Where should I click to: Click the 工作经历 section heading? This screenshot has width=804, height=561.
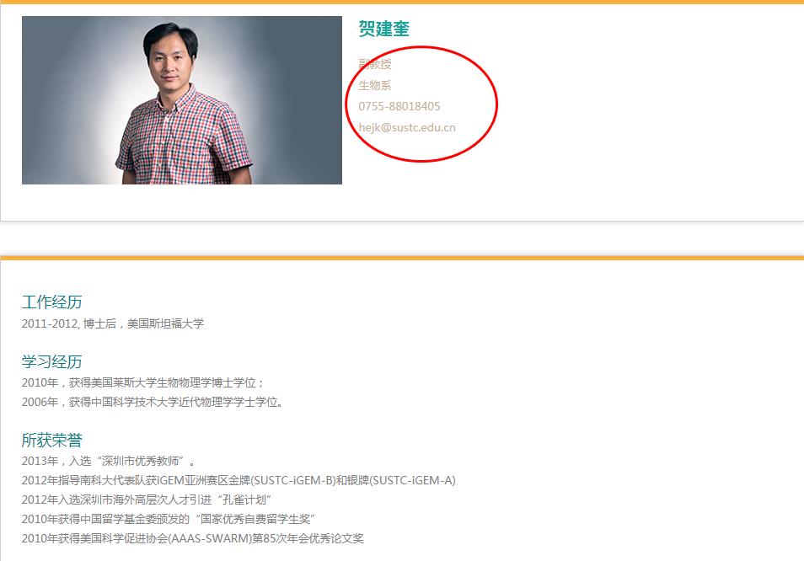[x=51, y=302]
